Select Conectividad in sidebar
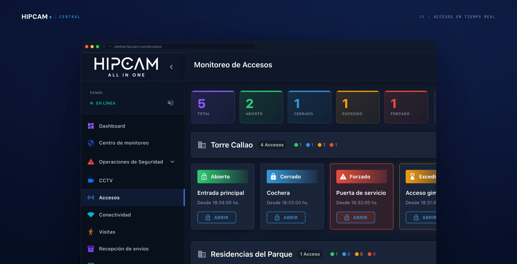The height and width of the screenshot is (264, 517). 133,215
